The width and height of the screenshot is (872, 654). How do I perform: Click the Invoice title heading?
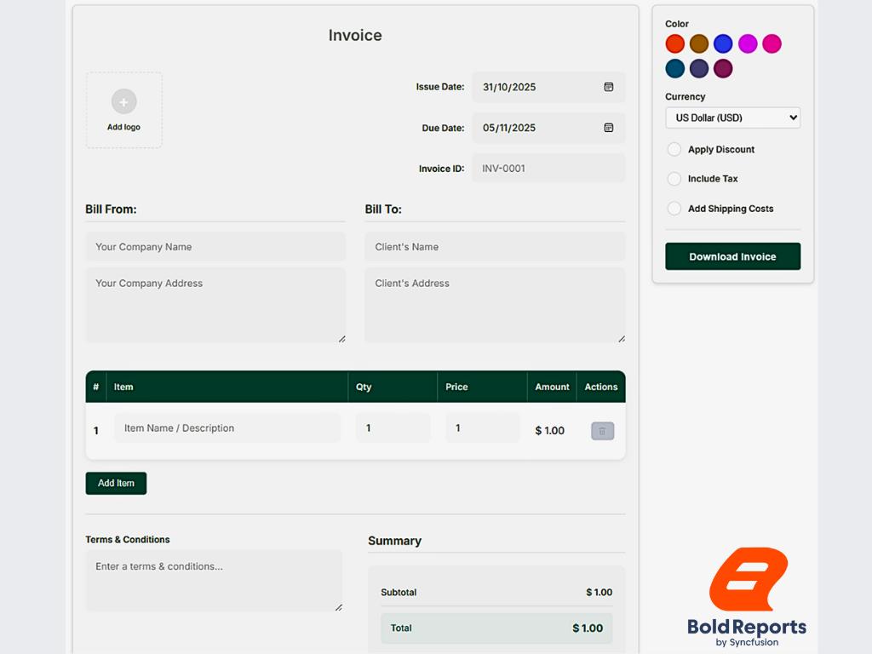point(355,35)
